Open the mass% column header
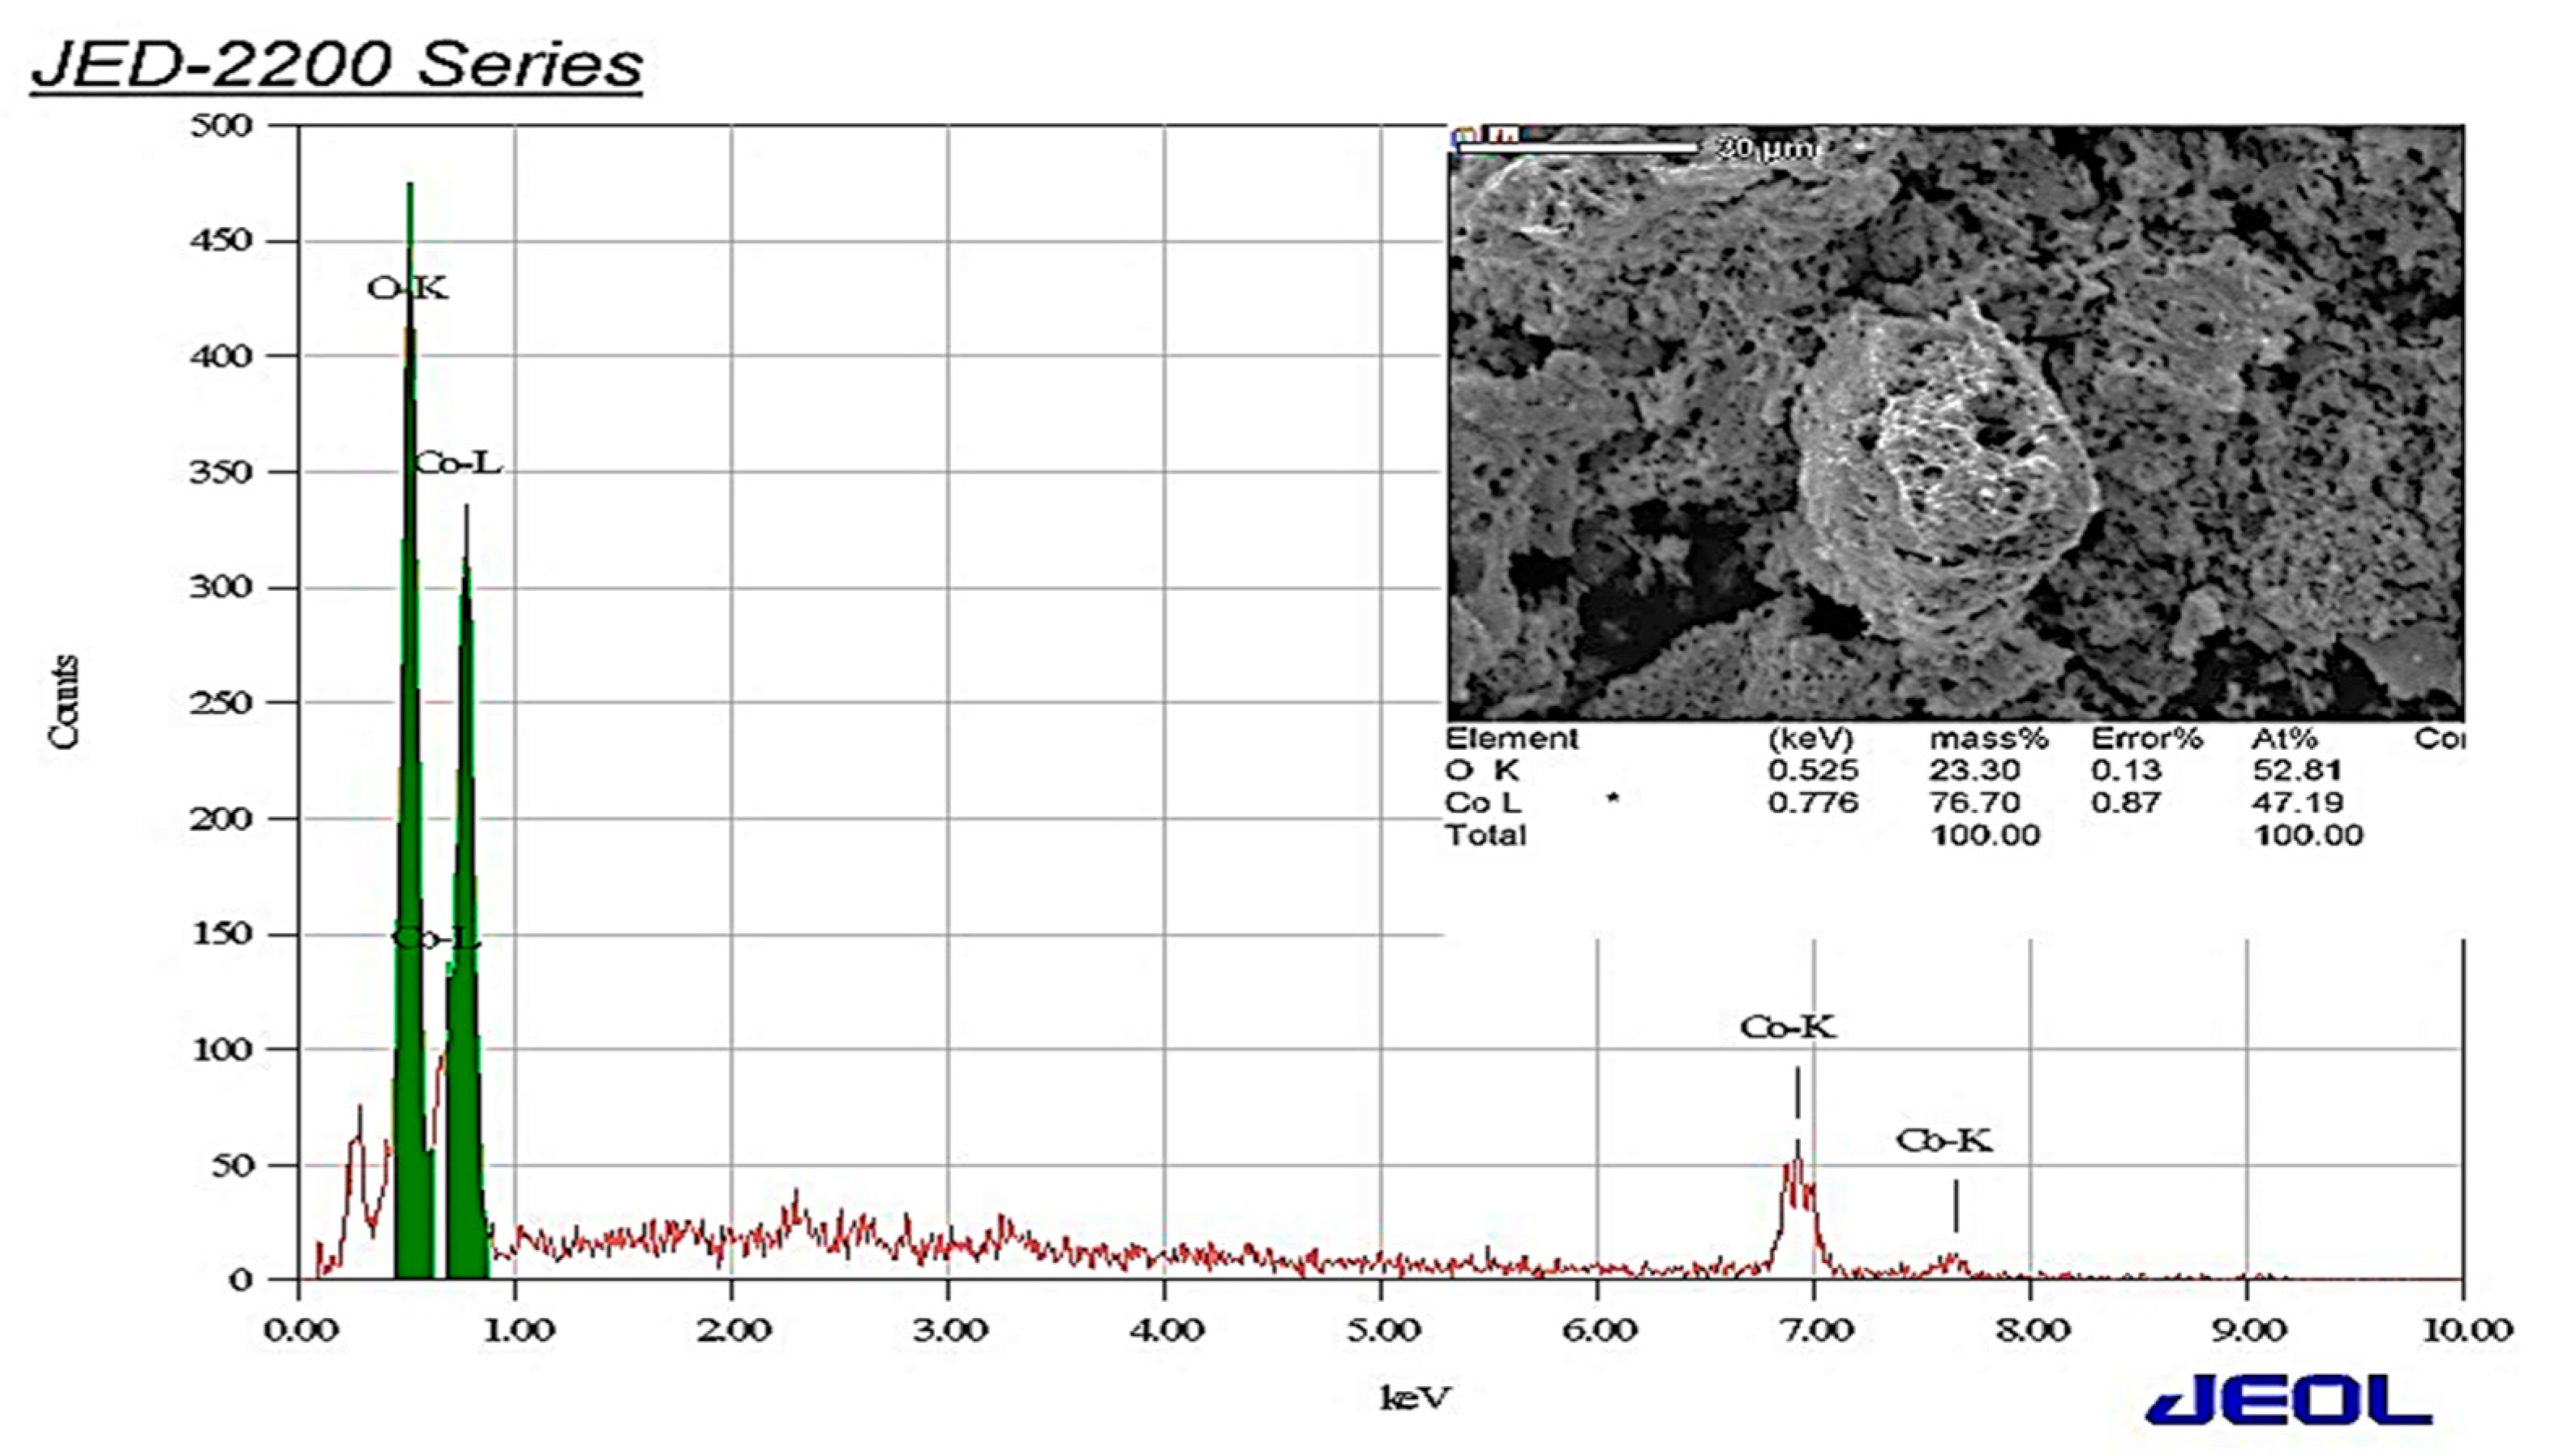2550x1456 pixels. [x=1987, y=740]
